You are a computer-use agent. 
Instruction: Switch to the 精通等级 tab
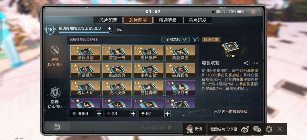click(x=168, y=20)
